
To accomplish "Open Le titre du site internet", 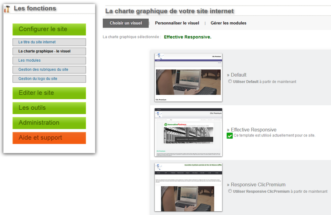I will coord(49,42).
